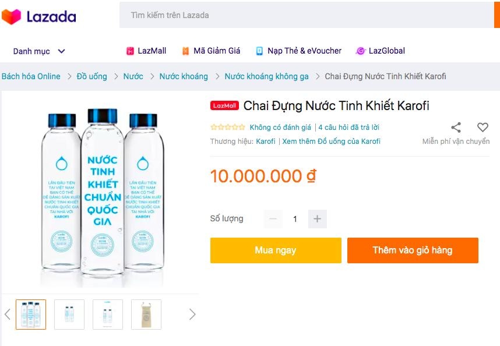Increase quantity with plus button
This screenshot has height=346, width=500.
[317, 219]
